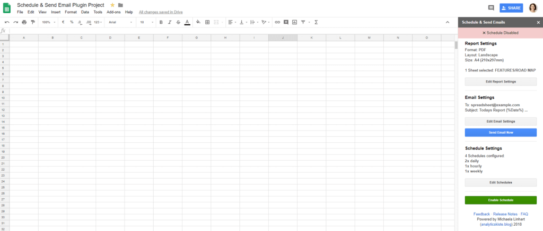
Task: Open horizontal align dropdown
Action: (x=232, y=22)
